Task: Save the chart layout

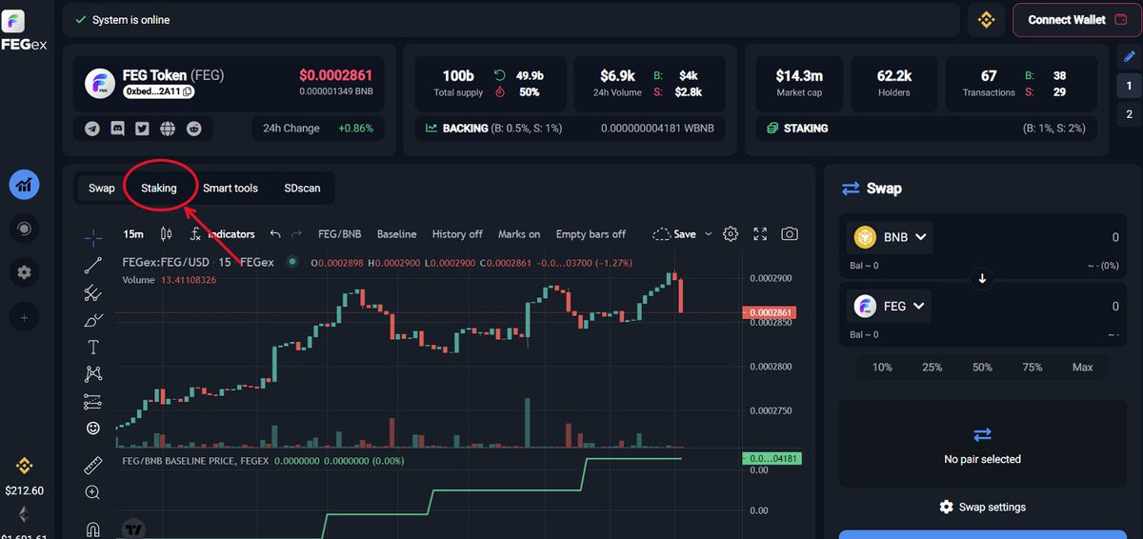Action: [x=673, y=234]
